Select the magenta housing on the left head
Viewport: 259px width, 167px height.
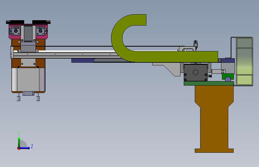tap(28, 31)
